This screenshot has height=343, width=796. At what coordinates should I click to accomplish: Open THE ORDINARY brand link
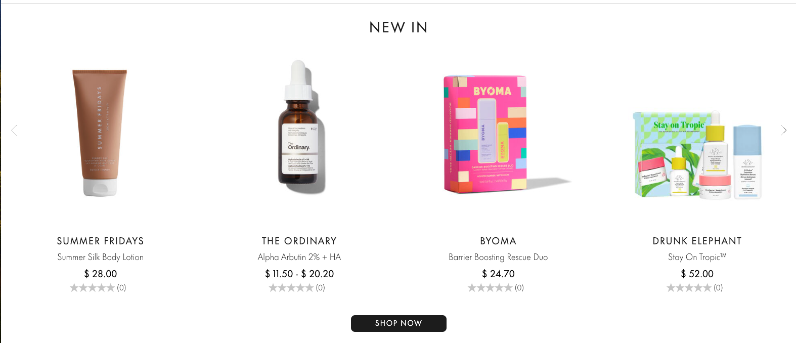tap(299, 241)
